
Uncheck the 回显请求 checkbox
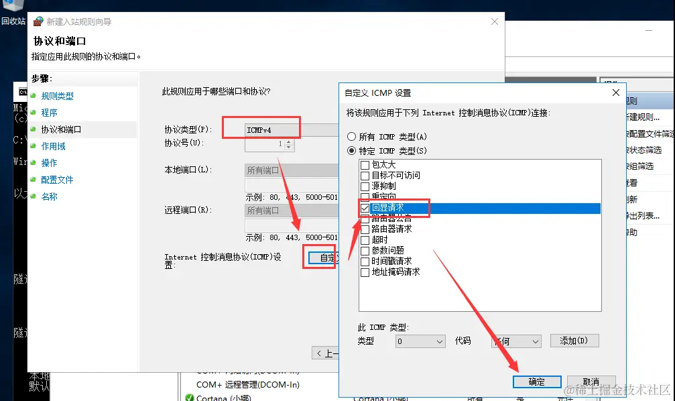pos(365,208)
